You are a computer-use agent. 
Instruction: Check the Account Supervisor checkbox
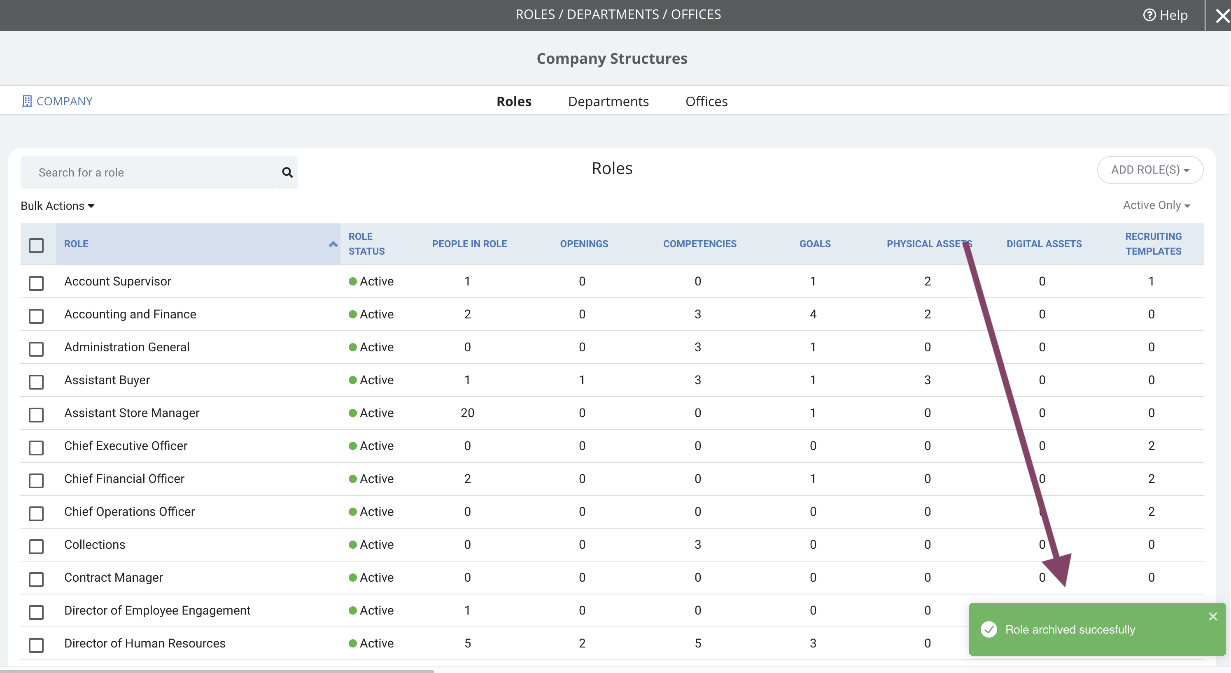[x=36, y=283]
